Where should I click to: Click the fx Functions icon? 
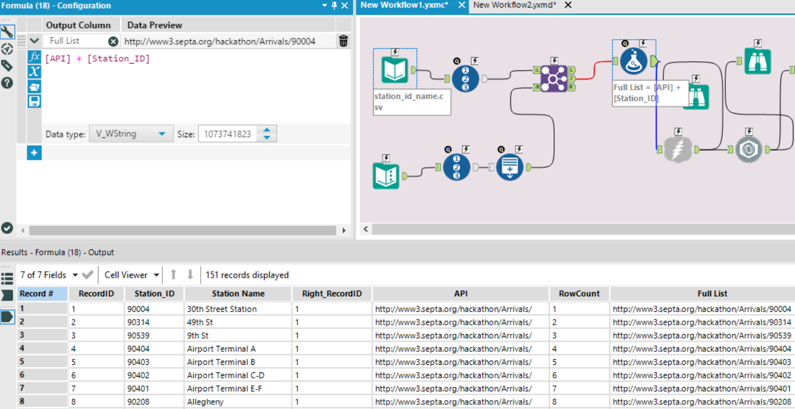[x=34, y=57]
